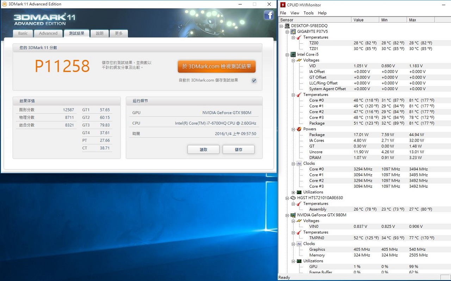Select the LLC/Ring Offset row

[364, 83]
